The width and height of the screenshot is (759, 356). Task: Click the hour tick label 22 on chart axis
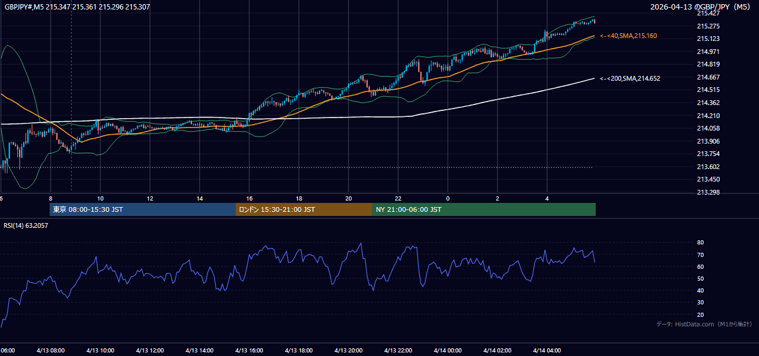398,199
